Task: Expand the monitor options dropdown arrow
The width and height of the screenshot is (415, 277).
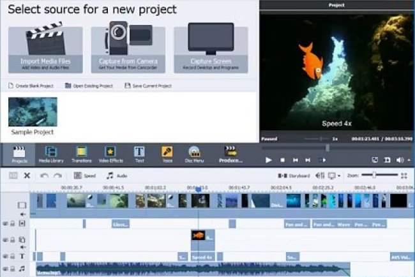Action: [339, 176]
